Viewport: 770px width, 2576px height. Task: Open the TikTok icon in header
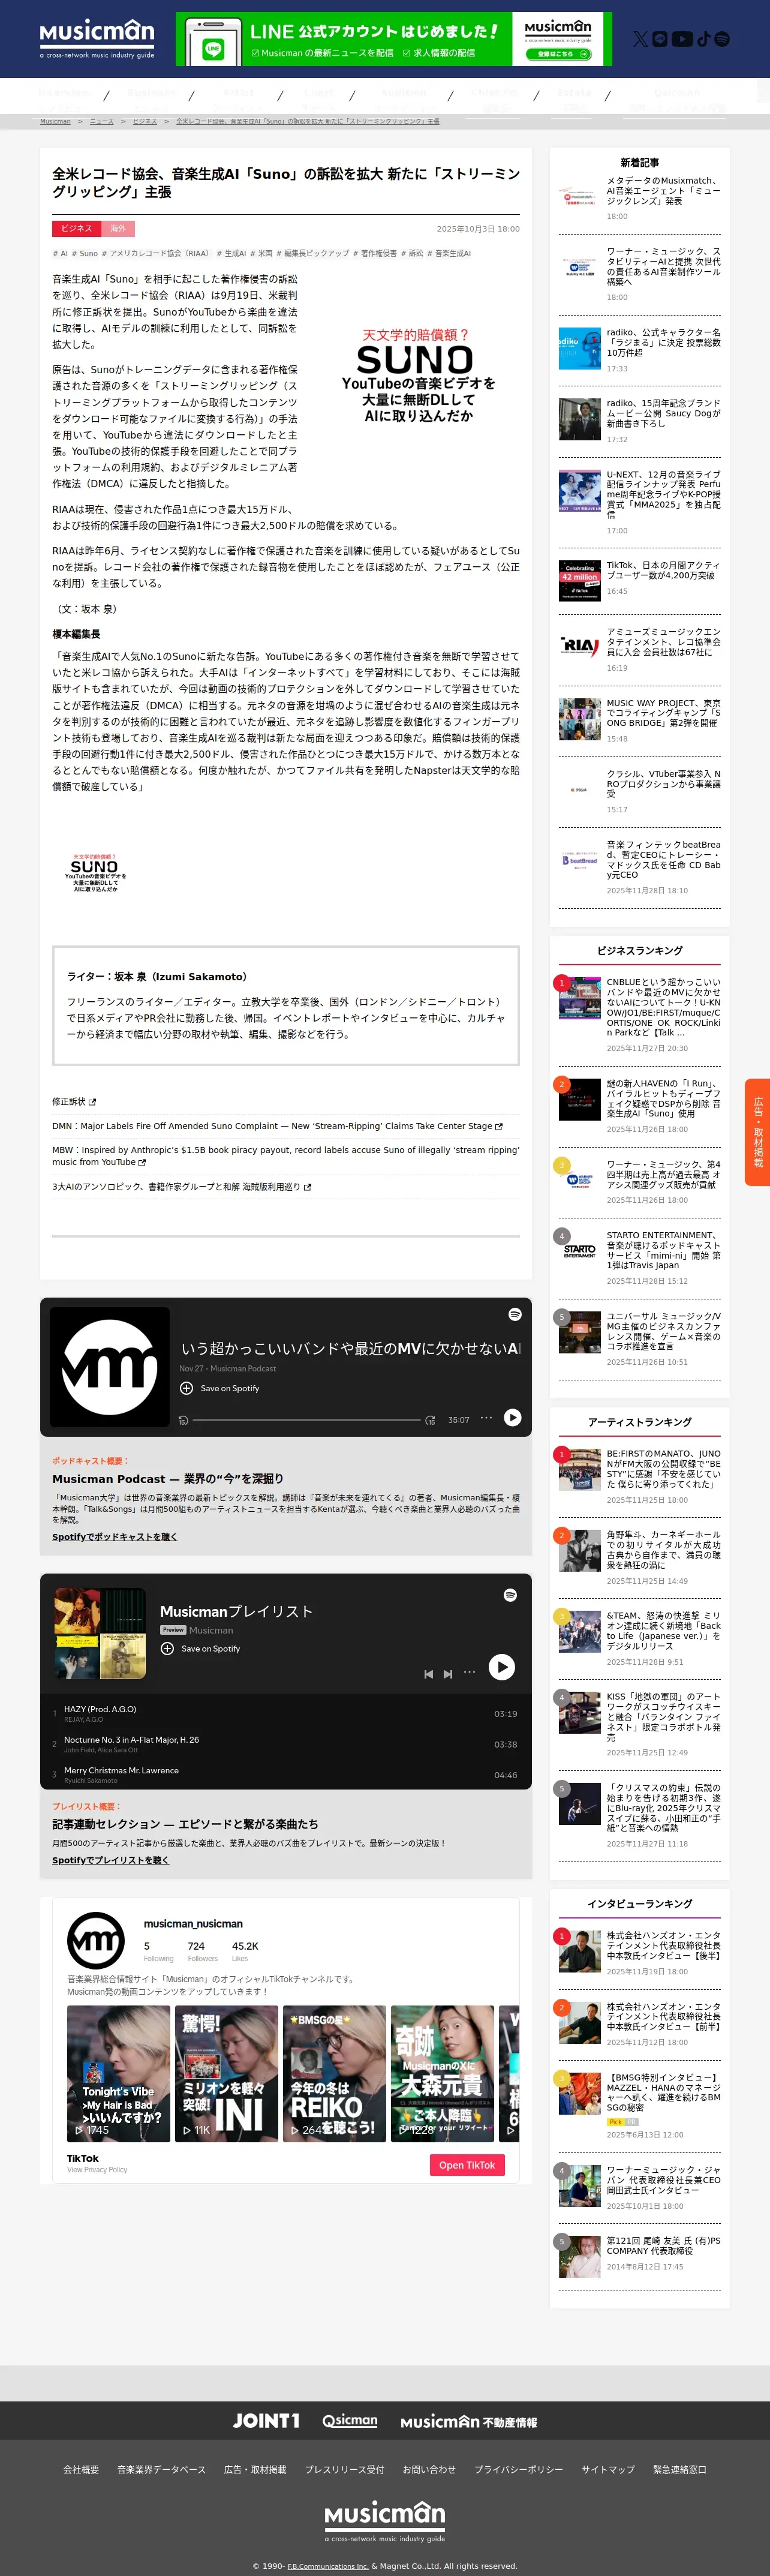pyautogui.click(x=703, y=39)
